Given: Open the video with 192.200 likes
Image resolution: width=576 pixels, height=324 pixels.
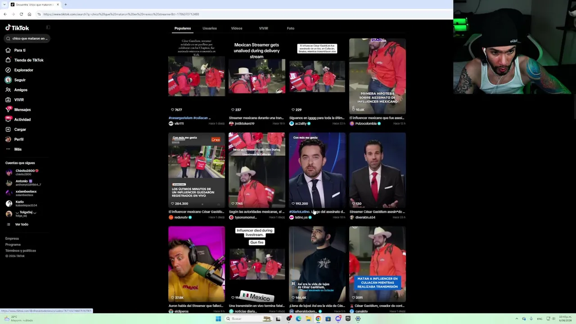Looking at the screenshot, I should [317, 170].
